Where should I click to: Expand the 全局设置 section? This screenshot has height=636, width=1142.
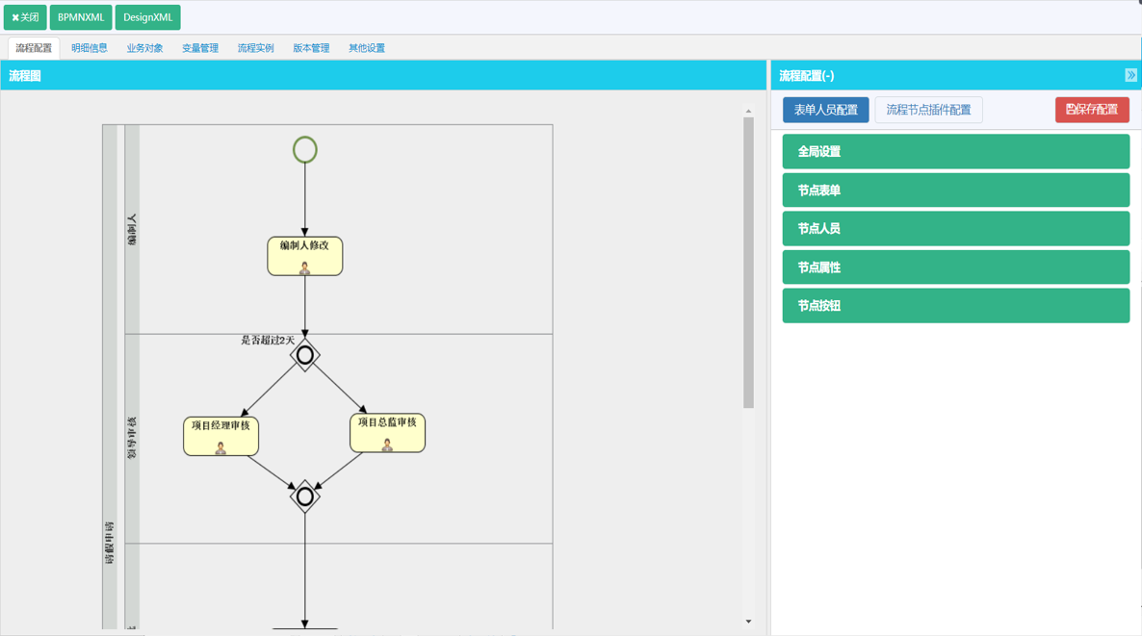coord(955,152)
